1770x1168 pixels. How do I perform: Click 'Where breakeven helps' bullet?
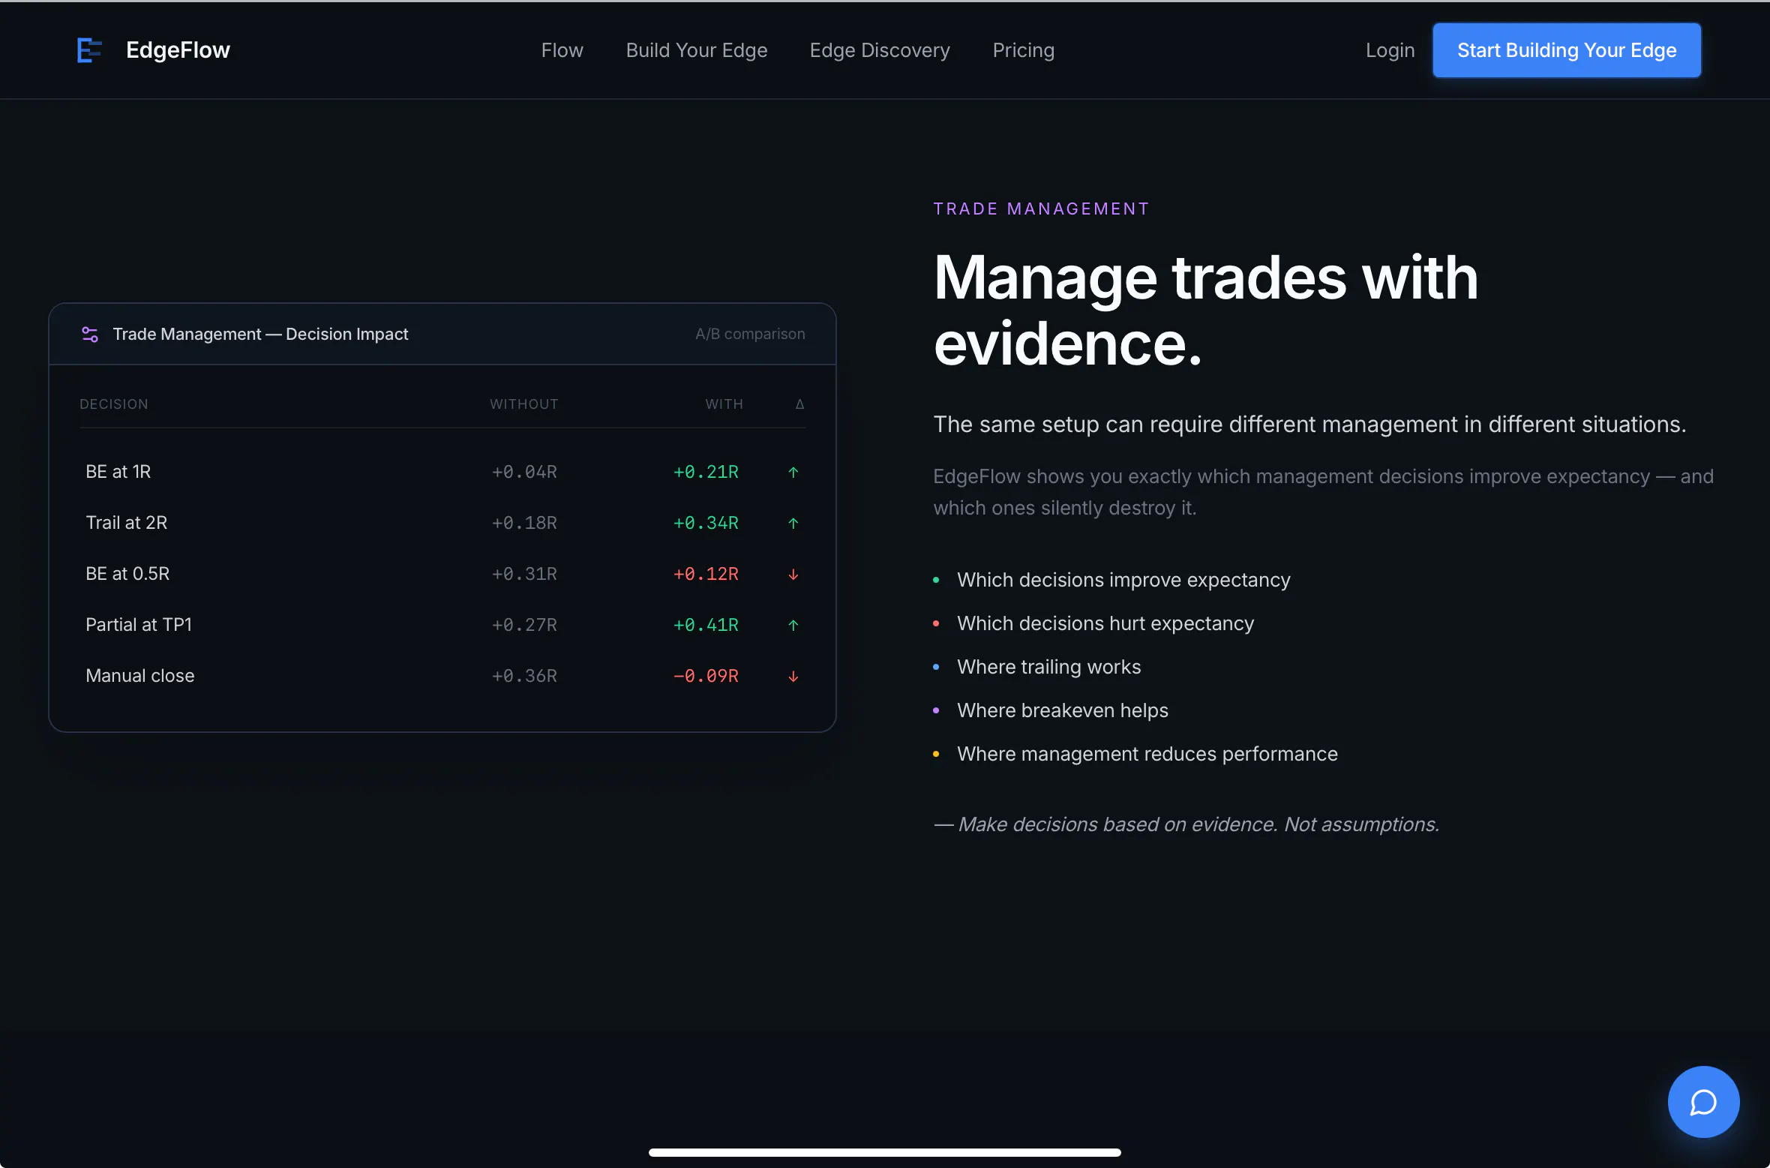click(x=1063, y=710)
